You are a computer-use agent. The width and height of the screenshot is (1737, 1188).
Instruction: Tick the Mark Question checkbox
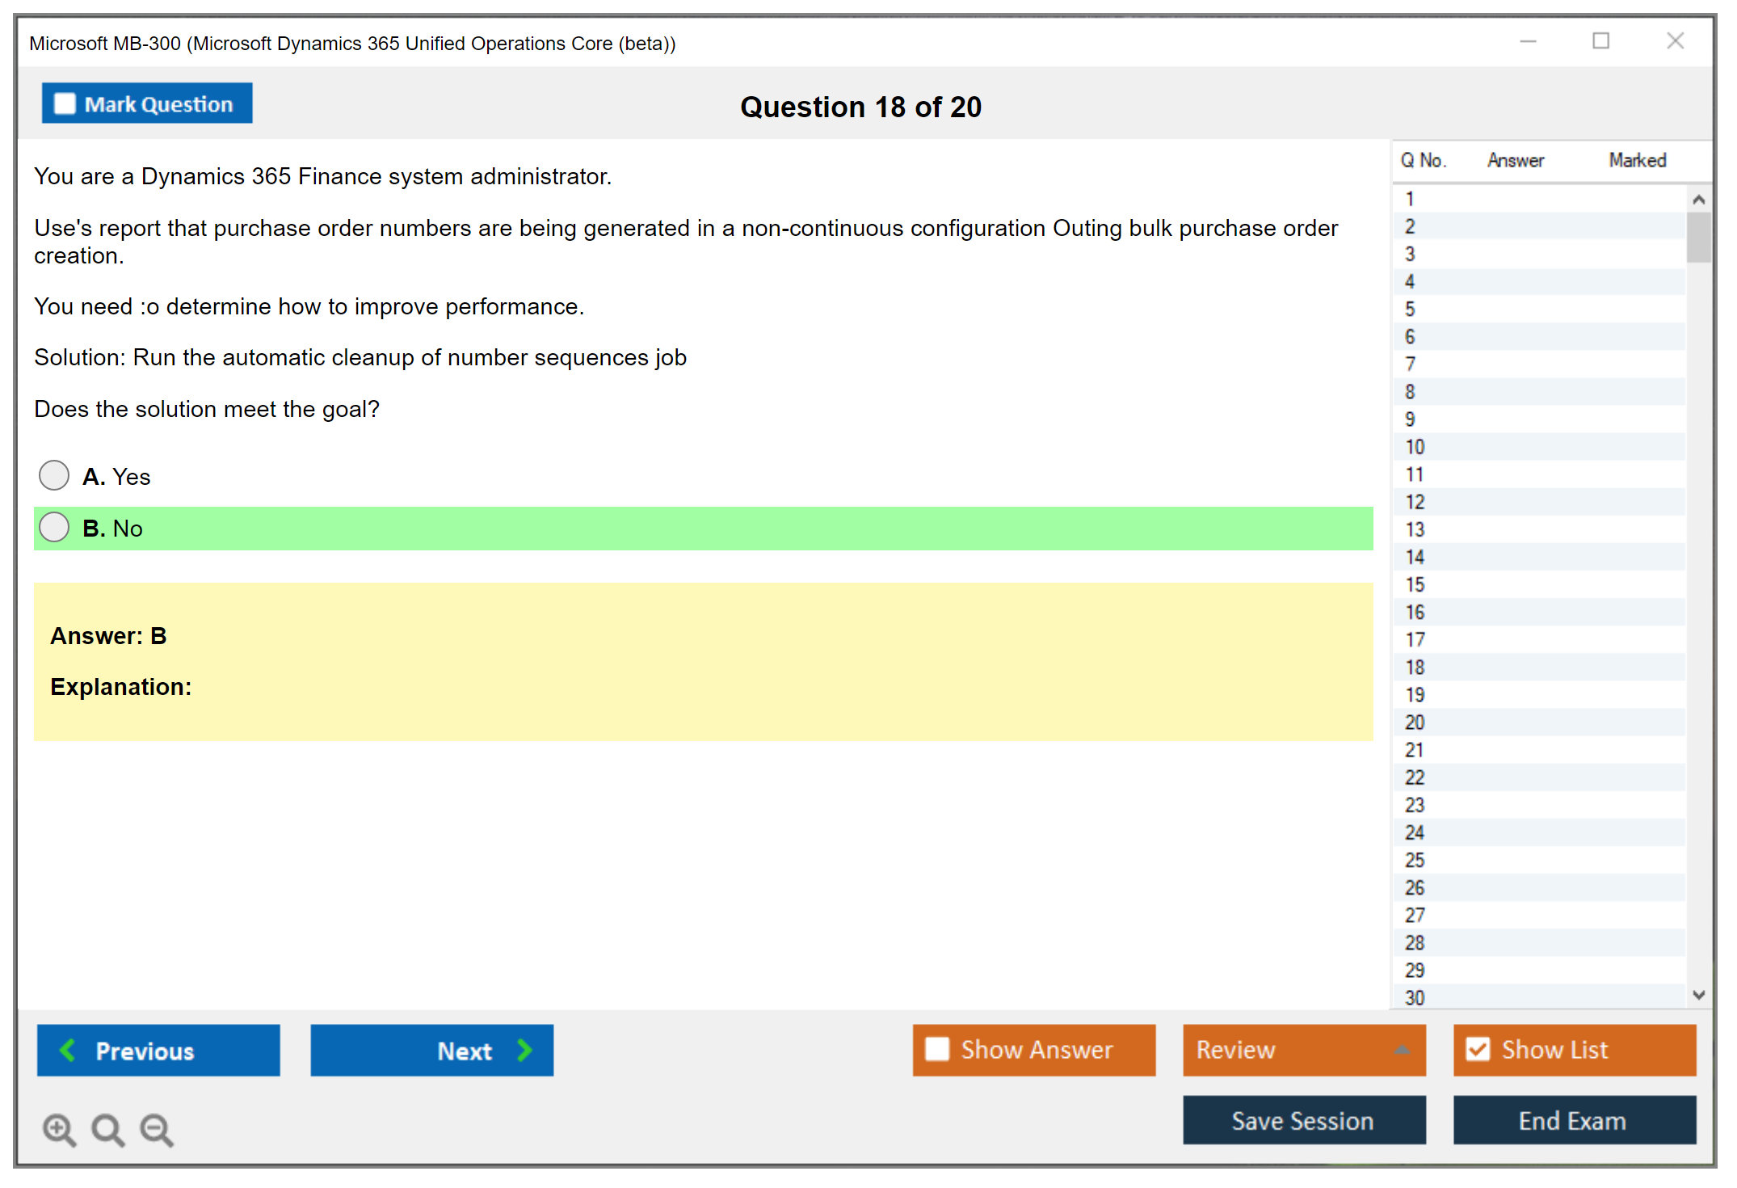[x=65, y=104]
